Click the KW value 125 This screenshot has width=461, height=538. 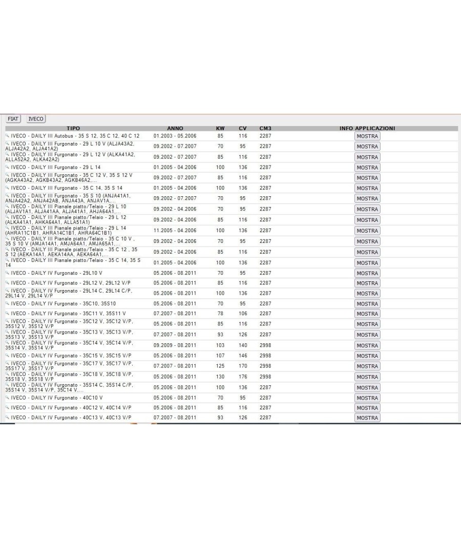[220, 366]
